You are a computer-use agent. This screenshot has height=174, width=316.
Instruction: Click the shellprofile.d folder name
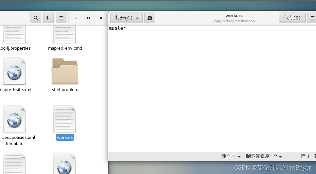[65, 90]
